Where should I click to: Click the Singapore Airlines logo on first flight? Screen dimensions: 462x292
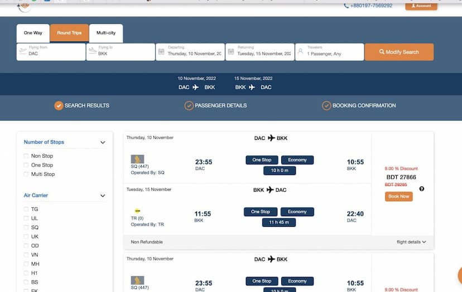click(137, 159)
